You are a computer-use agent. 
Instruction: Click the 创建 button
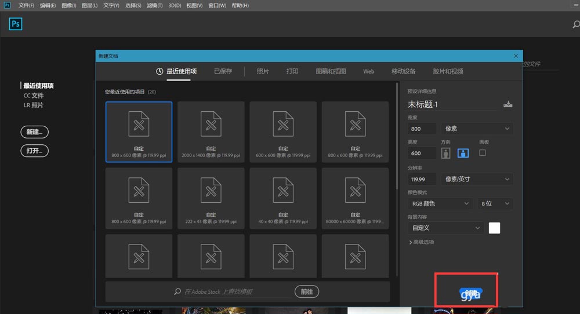(470, 294)
